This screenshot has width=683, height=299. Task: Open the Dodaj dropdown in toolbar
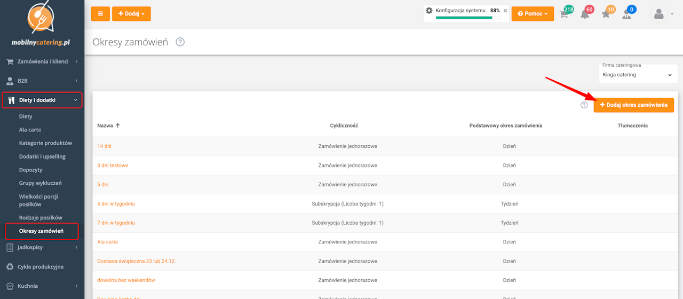[131, 14]
